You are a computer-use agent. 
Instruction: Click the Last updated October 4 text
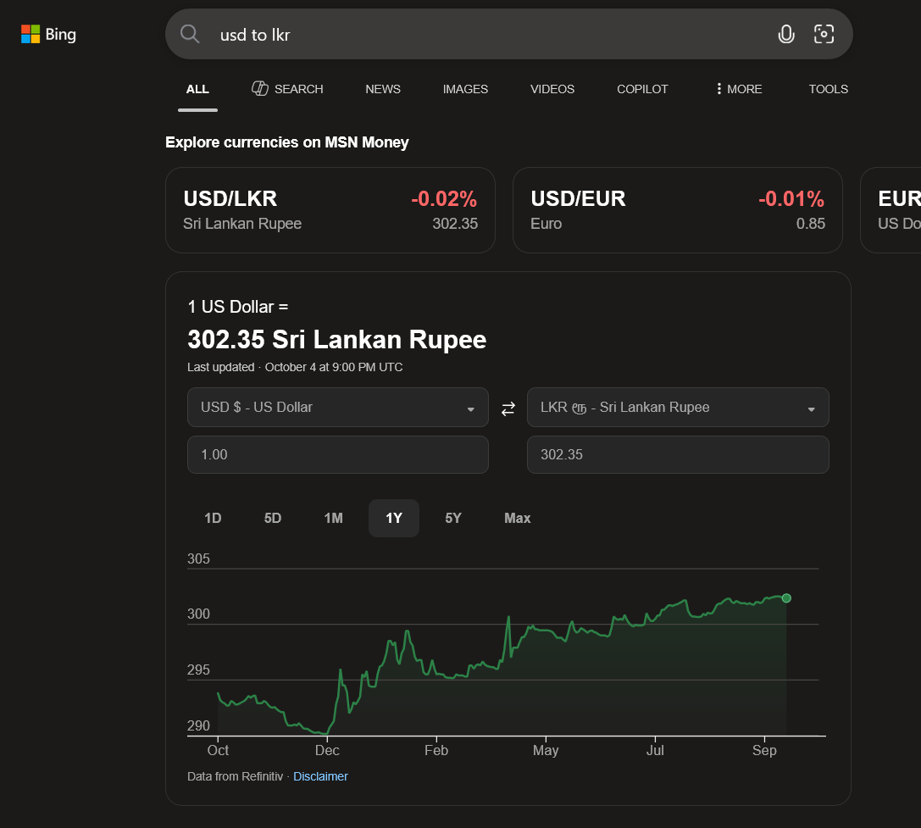(x=295, y=367)
